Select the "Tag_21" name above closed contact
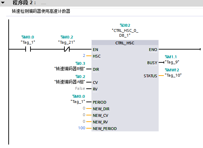Viewport: 203px width, 148px height. tap(67, 42)
